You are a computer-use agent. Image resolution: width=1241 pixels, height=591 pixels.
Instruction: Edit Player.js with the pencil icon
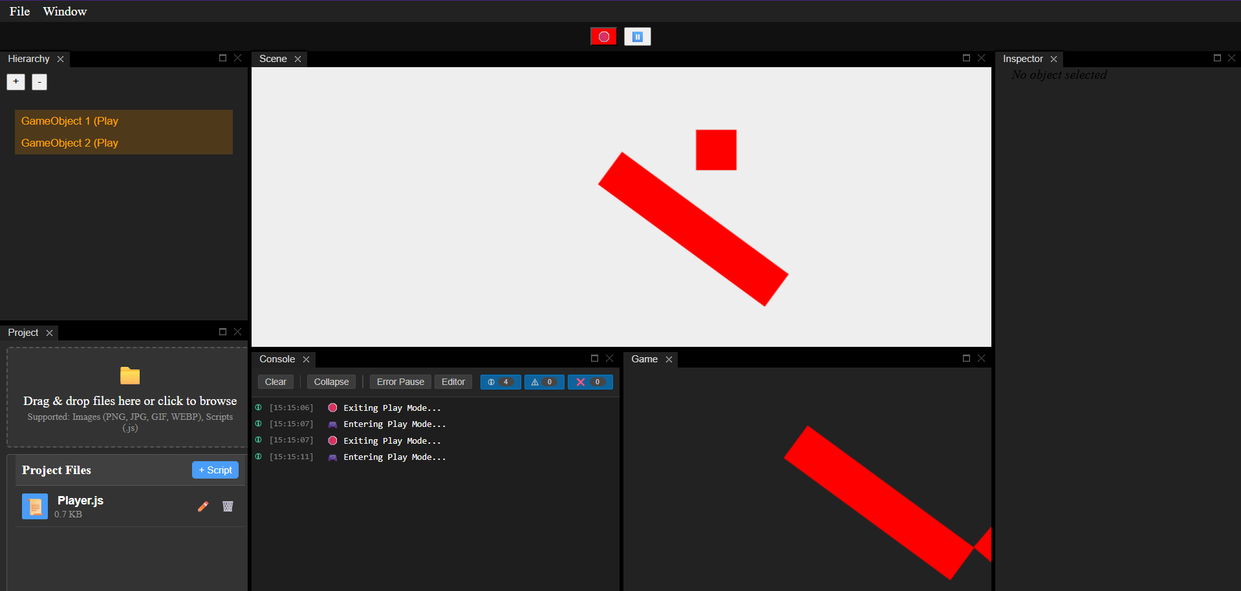[x=203, y=506]
